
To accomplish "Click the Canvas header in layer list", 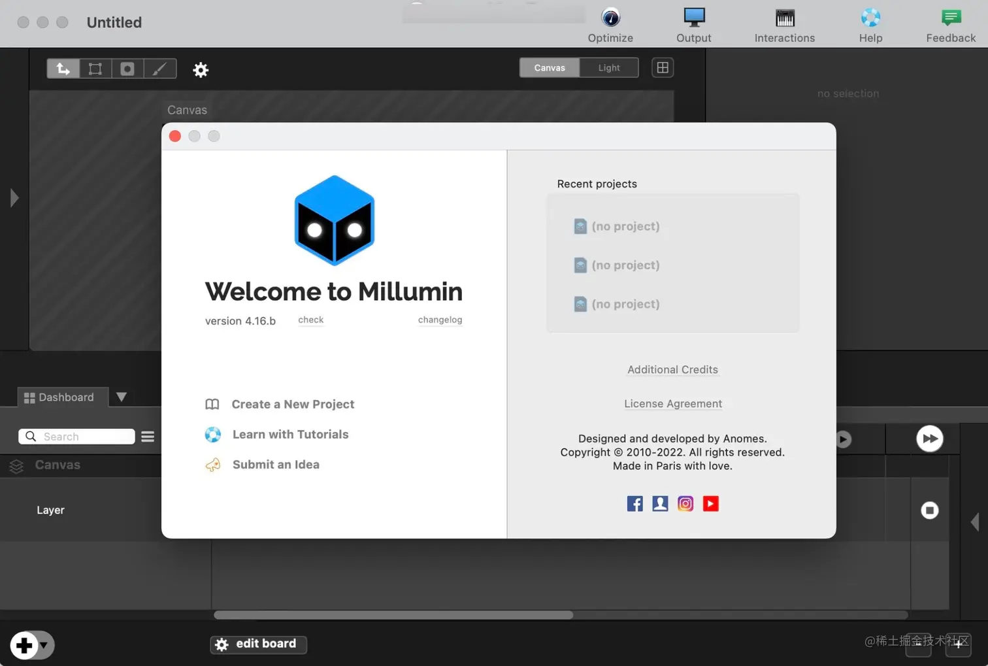I will [x=58, y=465].
